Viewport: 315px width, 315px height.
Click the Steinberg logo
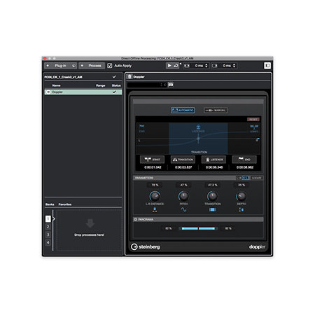146,246
